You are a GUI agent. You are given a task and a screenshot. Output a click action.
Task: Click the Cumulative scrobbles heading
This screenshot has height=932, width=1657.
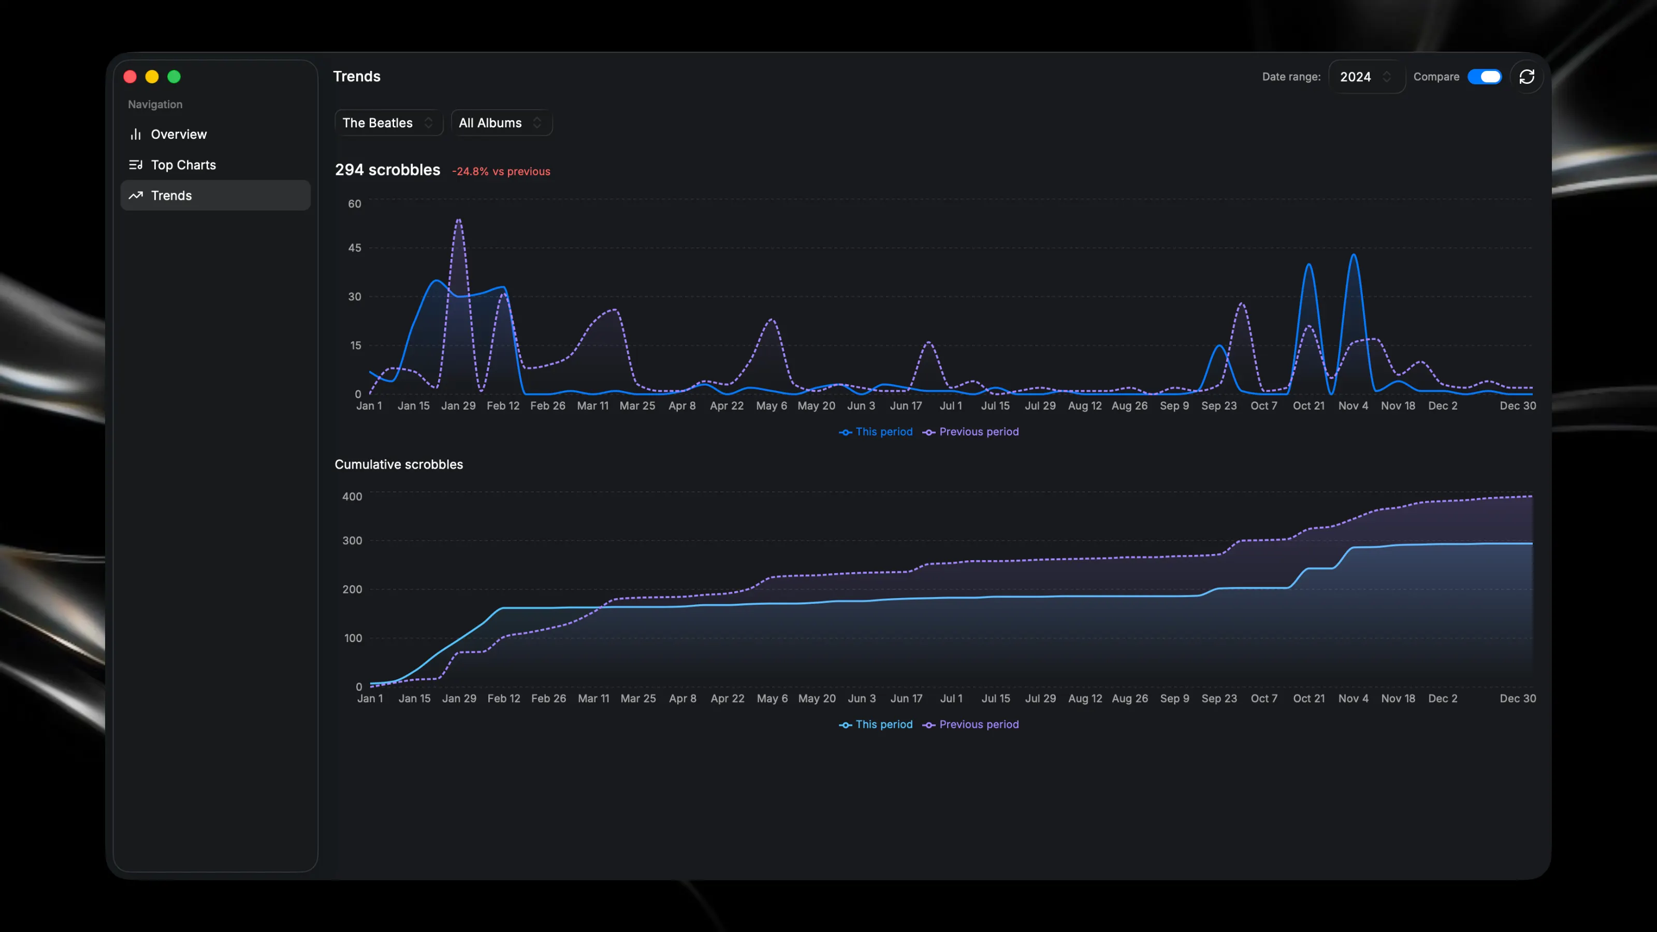point(399,464)
